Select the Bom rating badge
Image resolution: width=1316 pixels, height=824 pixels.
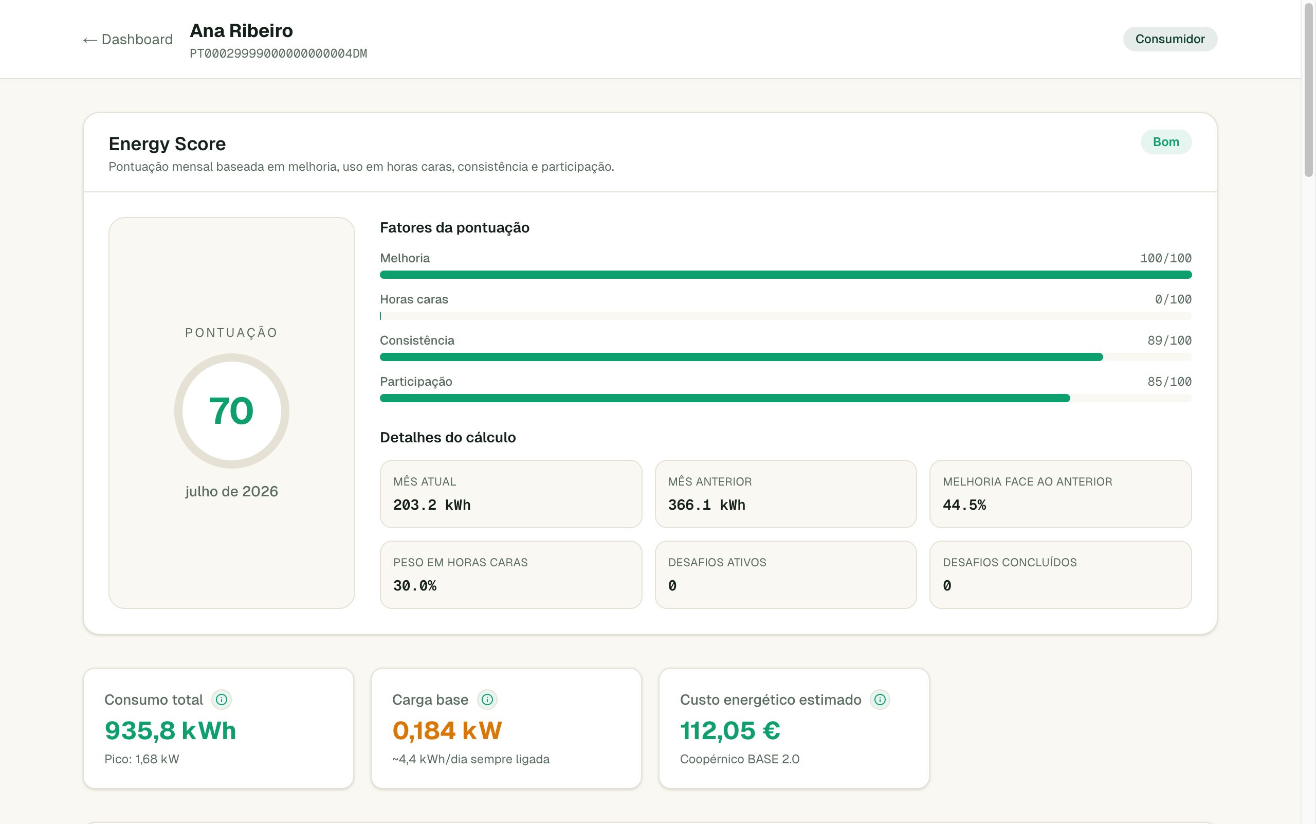tap(1166, 141)
